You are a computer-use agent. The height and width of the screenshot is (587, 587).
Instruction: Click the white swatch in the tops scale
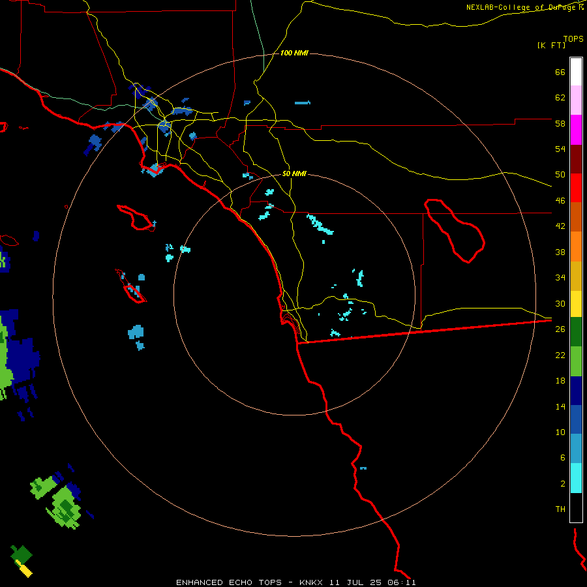(x=576, y=72)
